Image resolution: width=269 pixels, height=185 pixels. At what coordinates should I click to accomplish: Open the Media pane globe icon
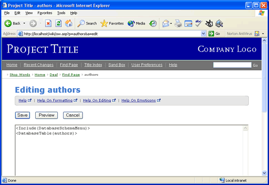(x=131, y=23)
